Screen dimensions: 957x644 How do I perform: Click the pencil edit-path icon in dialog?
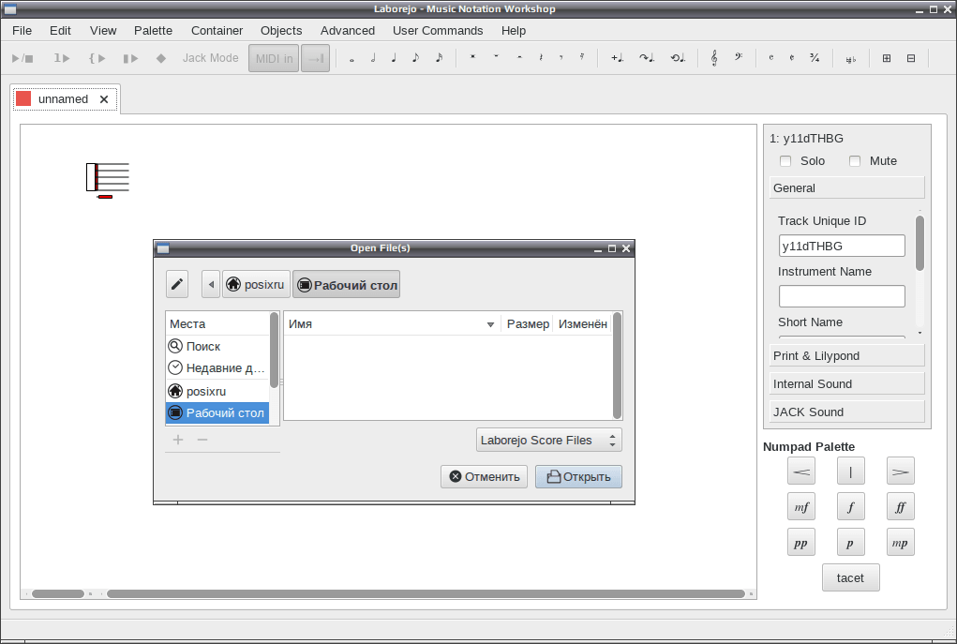pyautogui.click(x=177, y=284)
